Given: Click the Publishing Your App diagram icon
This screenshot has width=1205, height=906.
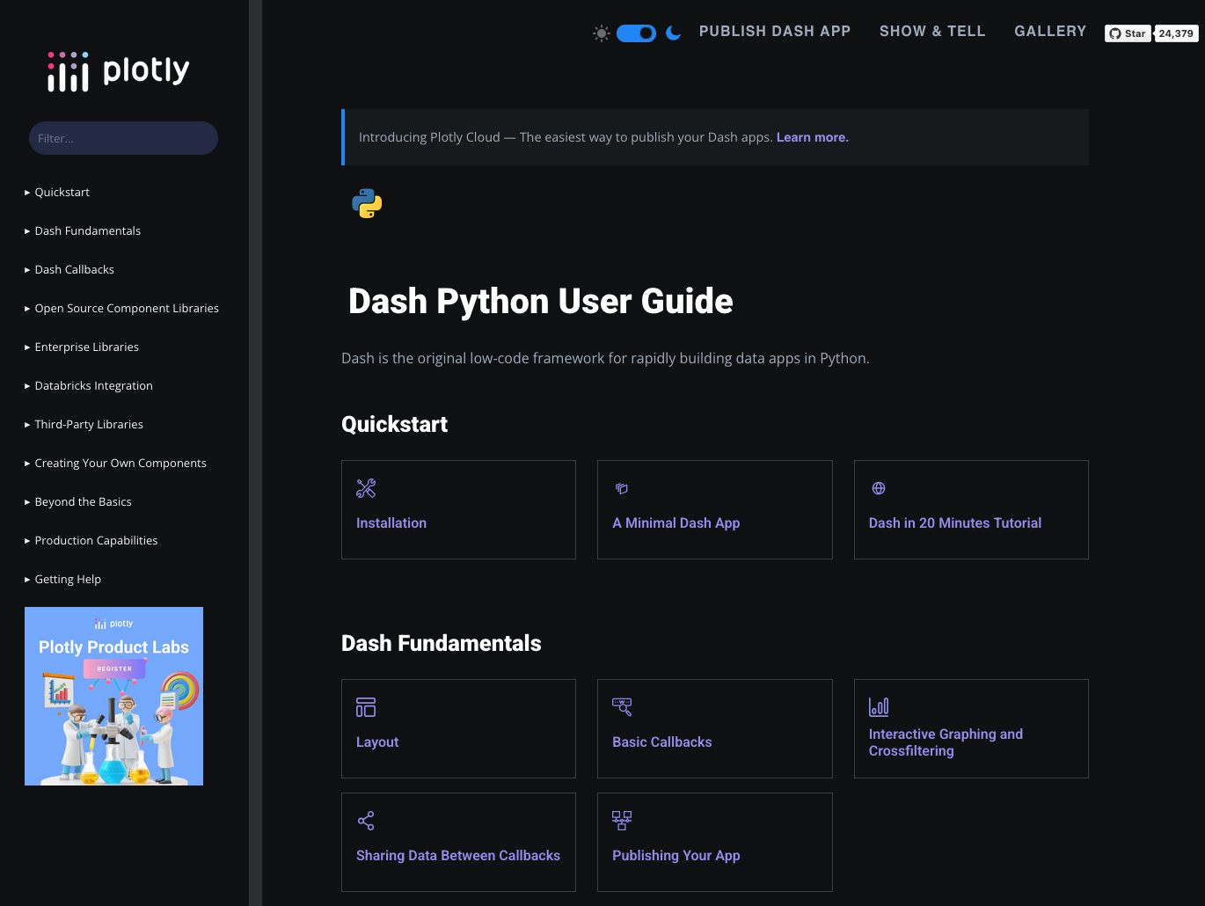Looking at the screenshot, I should click(622, 821).
